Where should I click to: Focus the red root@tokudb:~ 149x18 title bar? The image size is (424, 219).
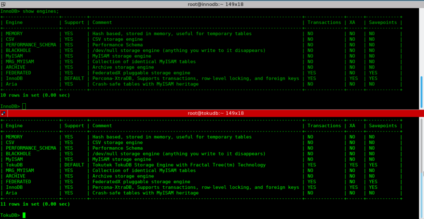click(x=212, y=113)
